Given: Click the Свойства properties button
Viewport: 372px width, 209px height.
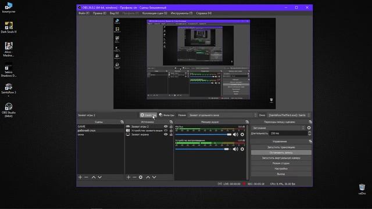Looking at the screenshot, I should [x=148, y=115].
